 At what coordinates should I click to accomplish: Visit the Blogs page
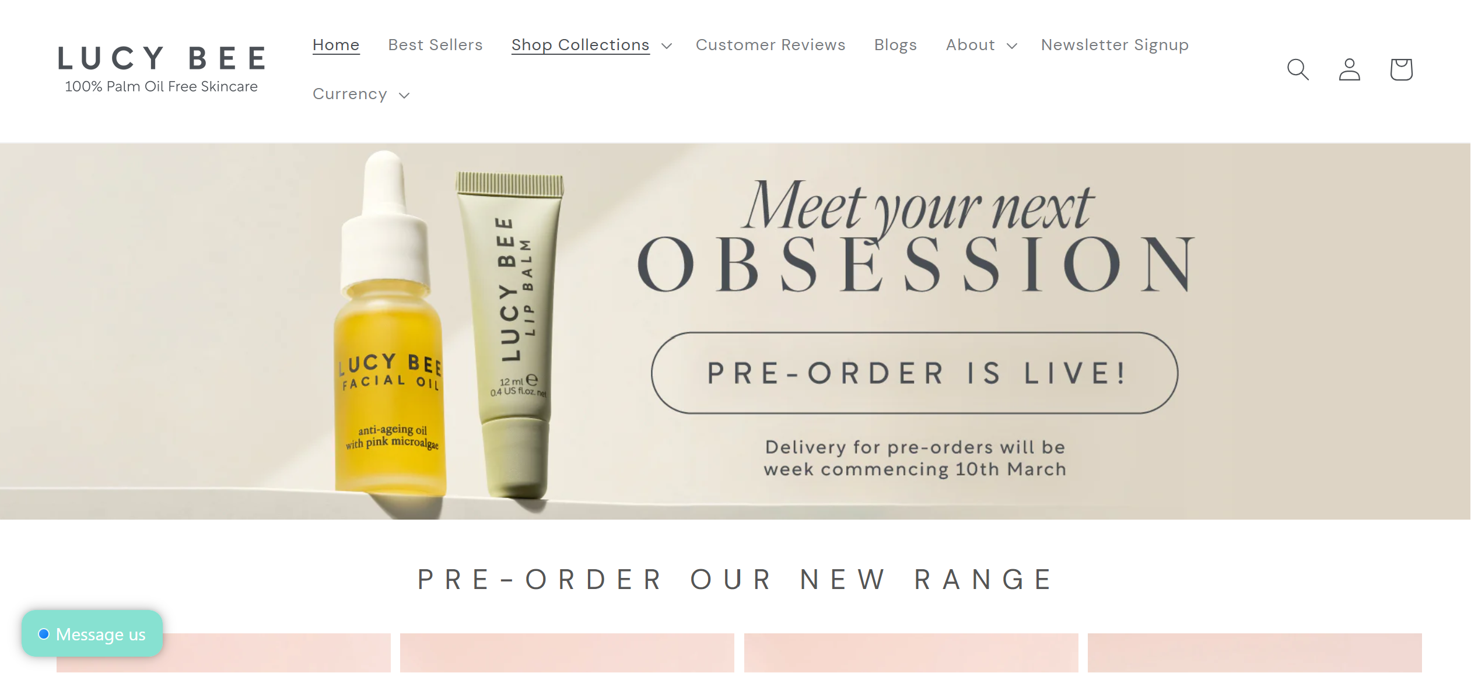coord(895,45)
